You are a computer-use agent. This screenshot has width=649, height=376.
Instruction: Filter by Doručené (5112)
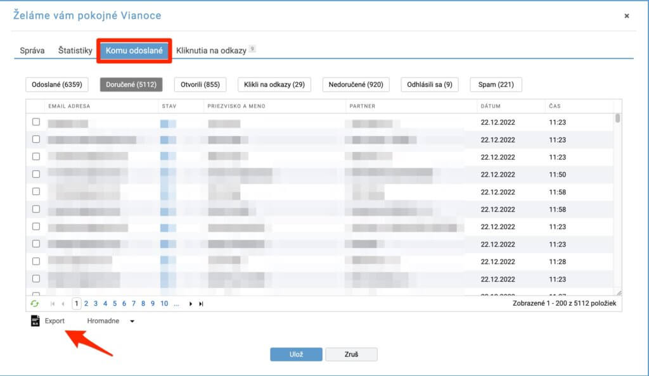(131, 84)
